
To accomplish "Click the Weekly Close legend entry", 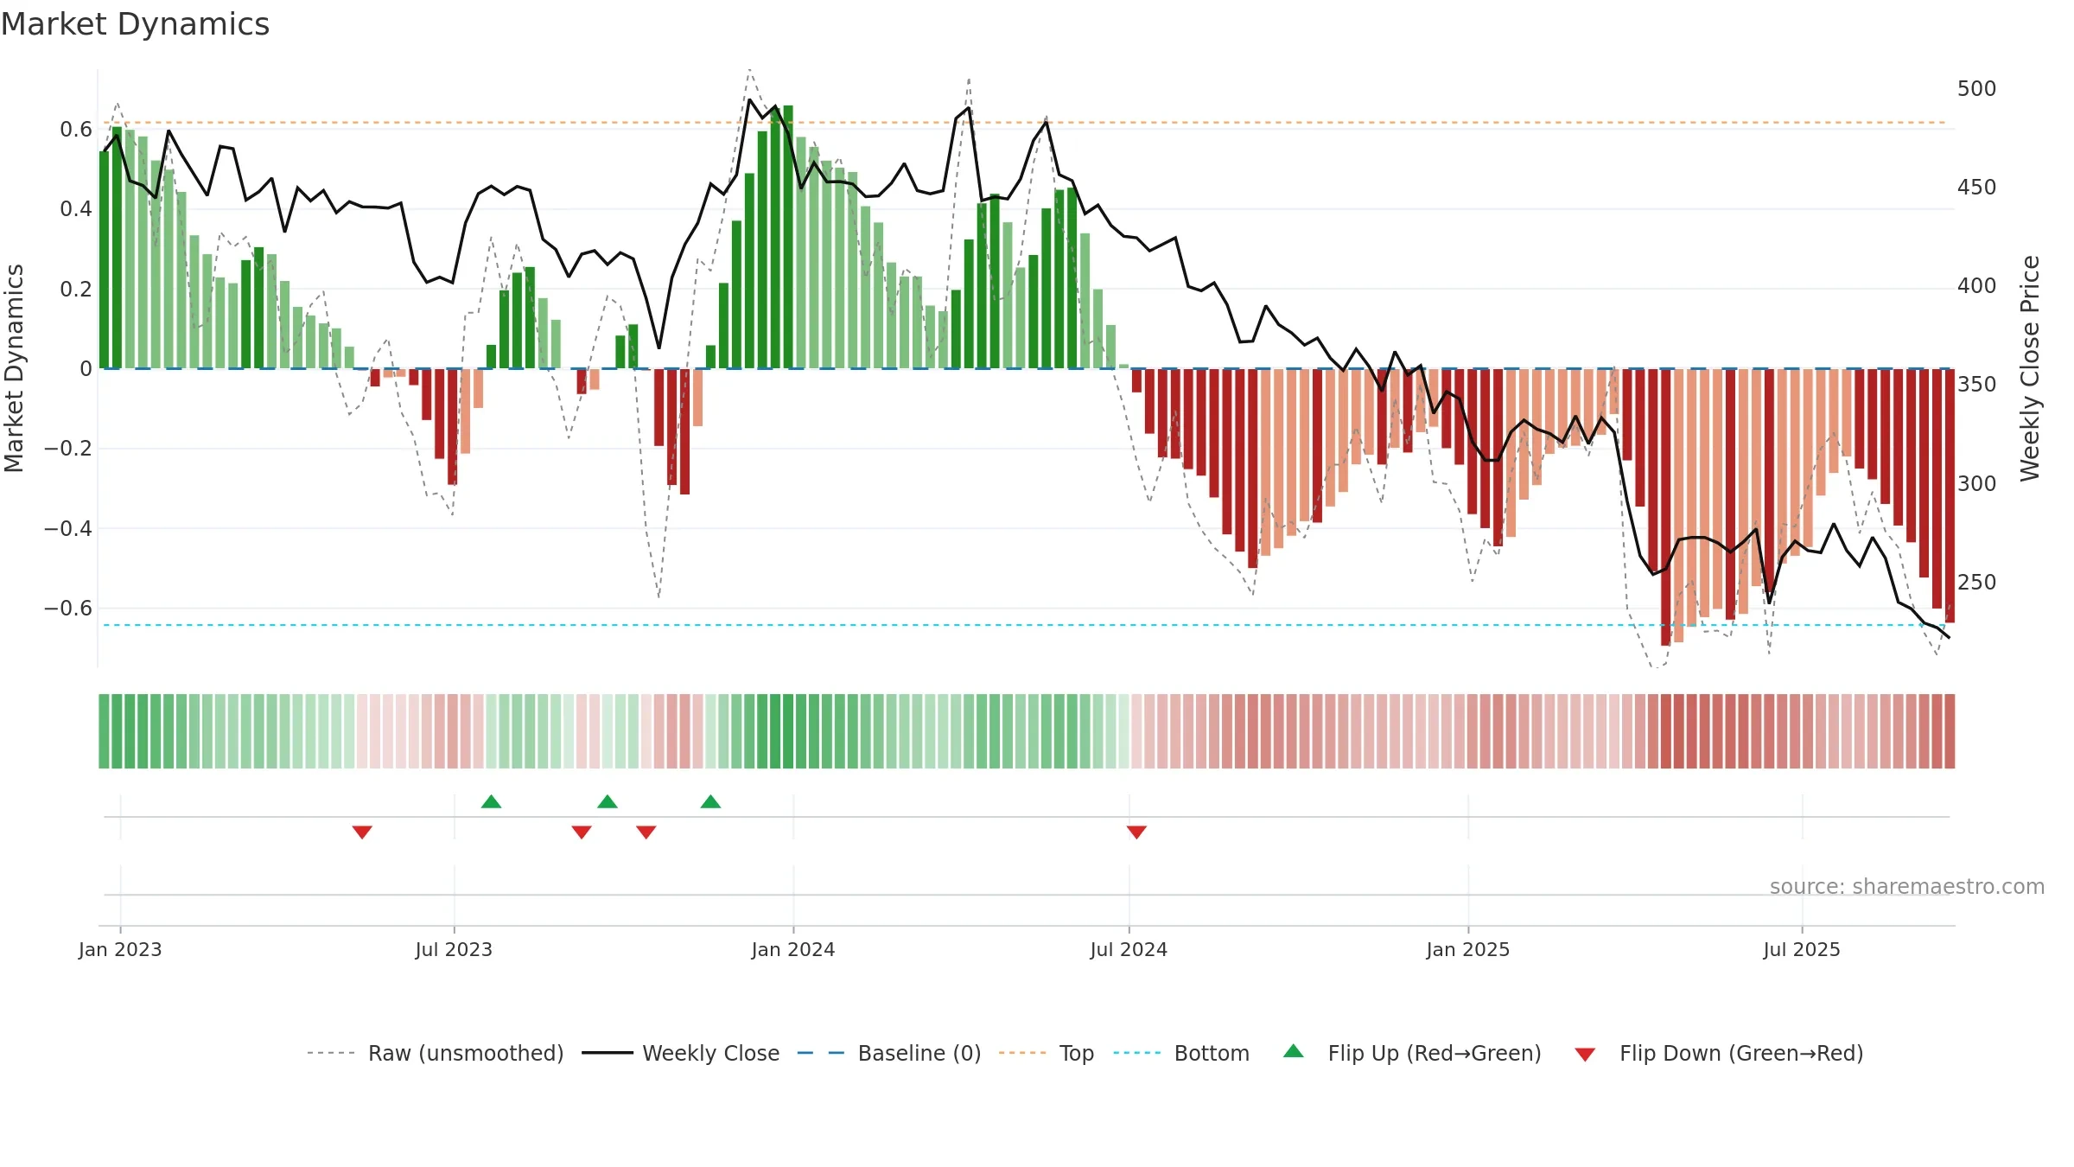I will click(x=681, y=1053).
